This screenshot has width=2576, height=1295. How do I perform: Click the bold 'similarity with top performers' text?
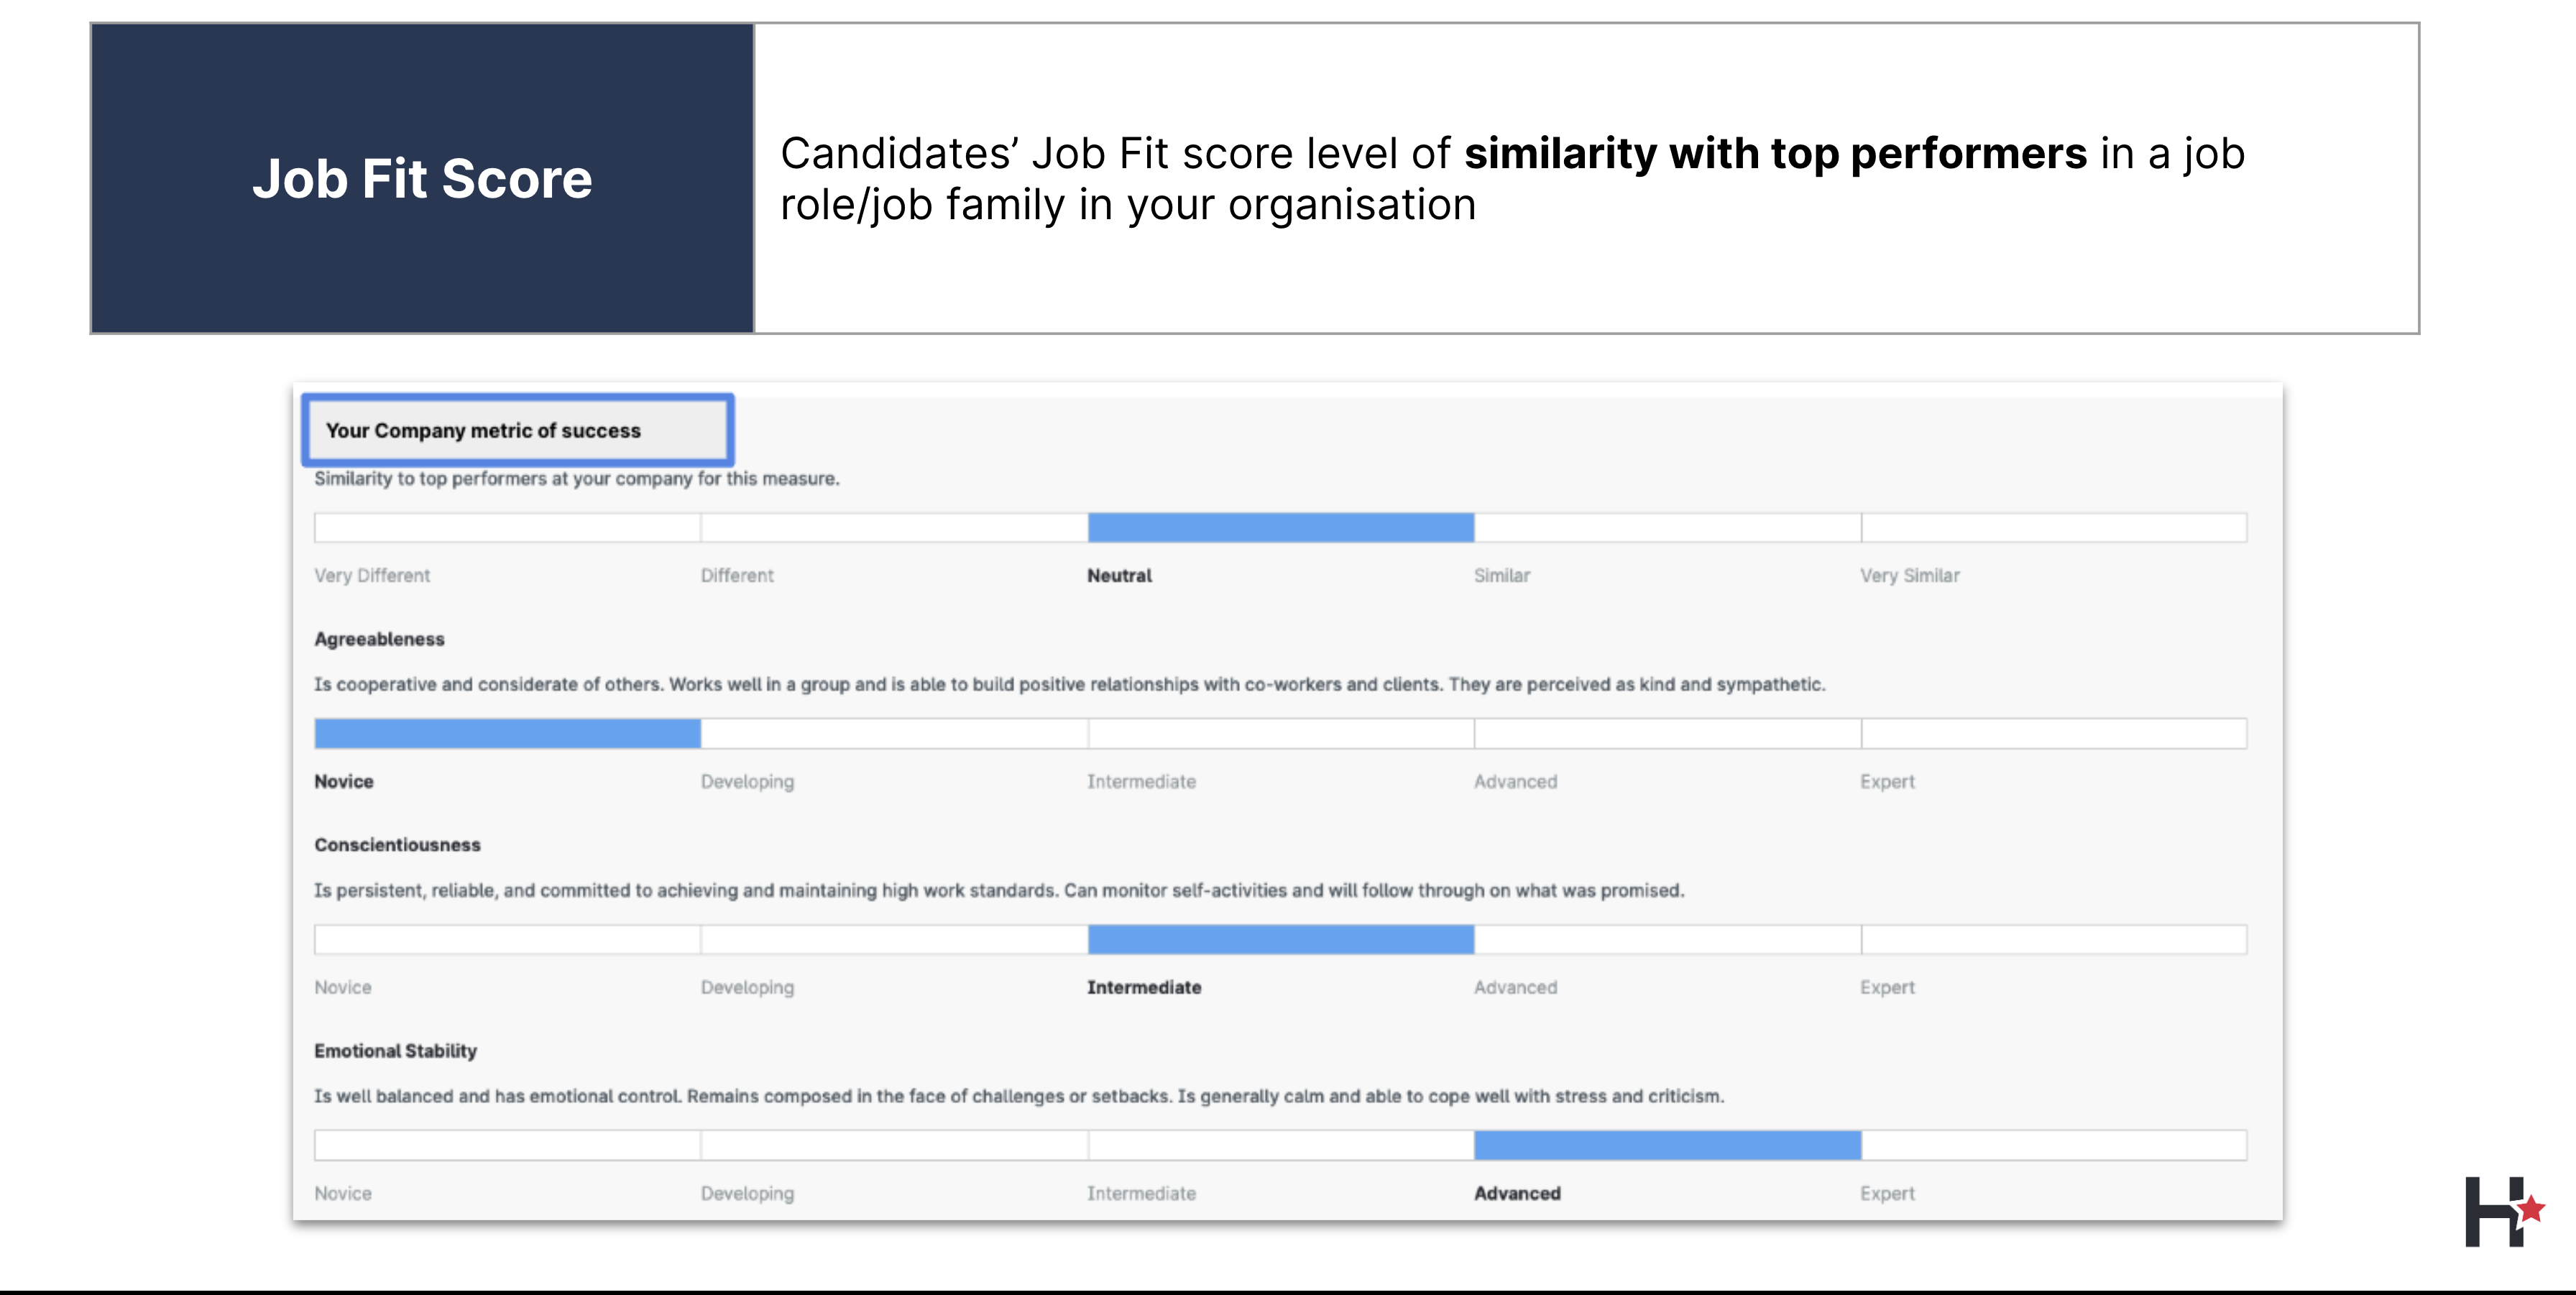pyautogui.click(x=1775, y=154)
